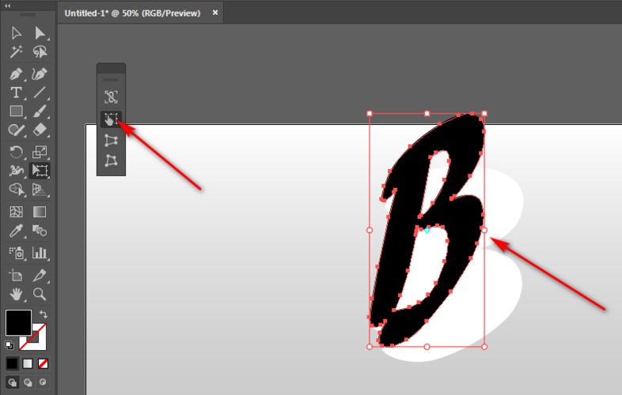Pick the Eyedropper tool

17,231
